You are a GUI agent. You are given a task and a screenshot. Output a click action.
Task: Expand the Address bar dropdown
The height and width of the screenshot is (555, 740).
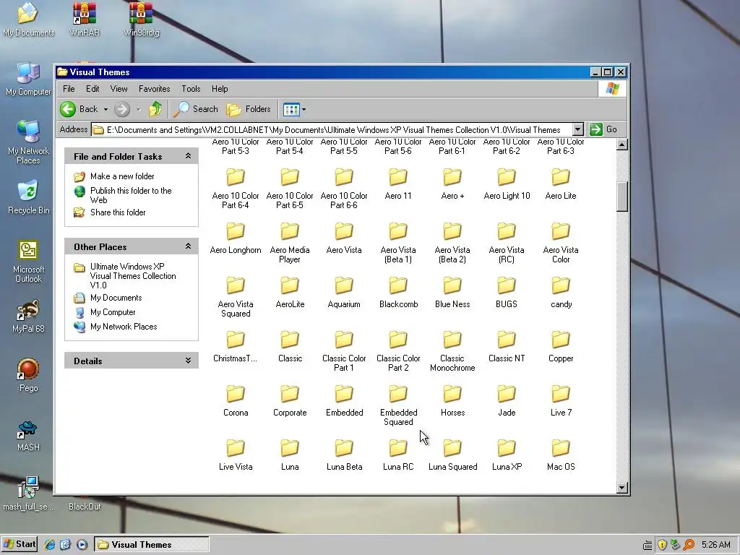pyautogui.click(x=577, y=129)
